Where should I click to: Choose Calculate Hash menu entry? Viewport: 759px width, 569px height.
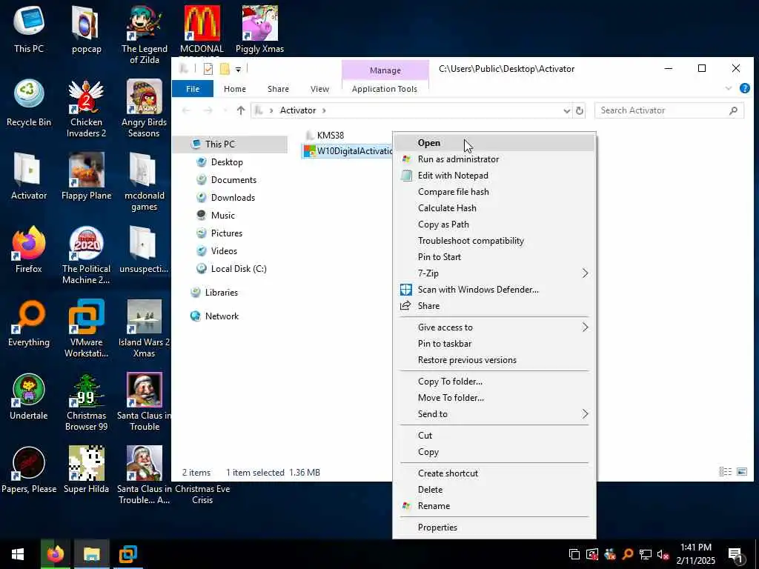pyautogui.click(x=494, y=208)
